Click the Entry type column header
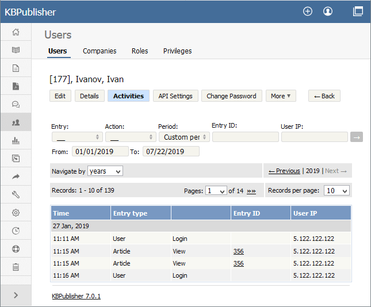371x307 pixels. 141,213
